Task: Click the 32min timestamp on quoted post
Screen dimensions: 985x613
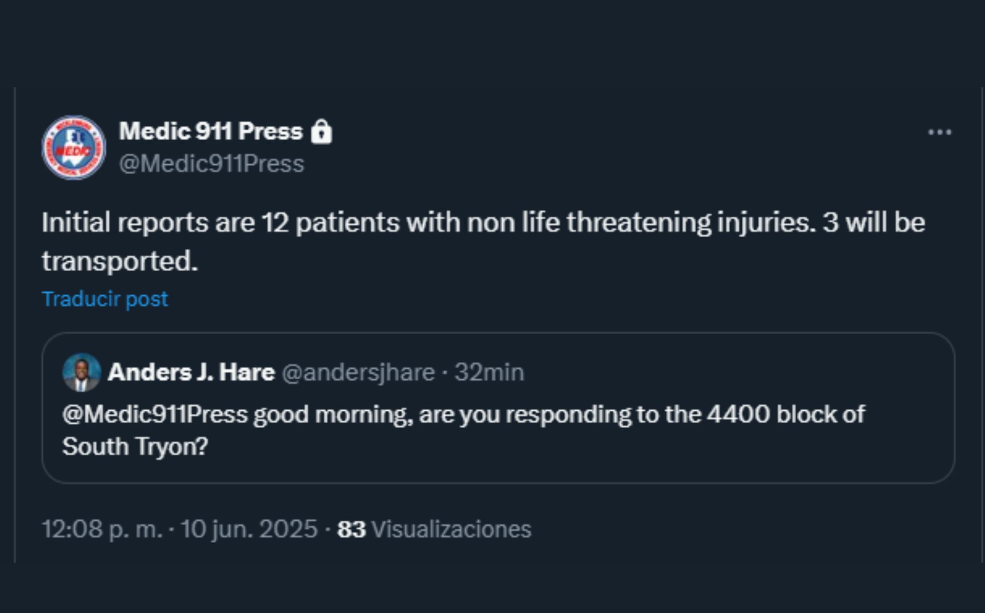Action: tap(489, 372)
